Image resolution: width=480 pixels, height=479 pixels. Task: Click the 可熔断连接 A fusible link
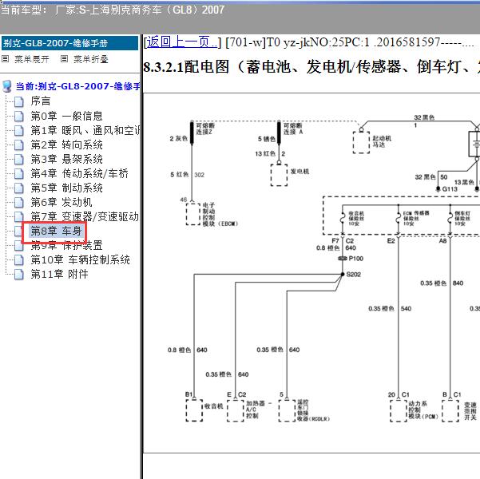pyautogui.click(x=279, y=133)
